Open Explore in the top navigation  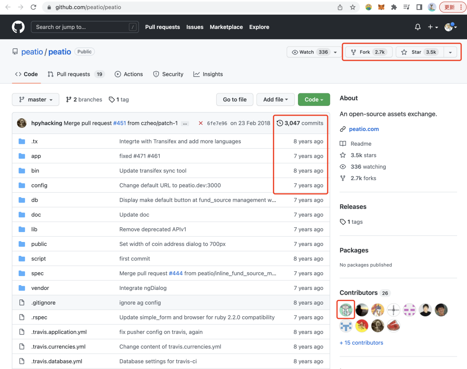click(259, 27)
